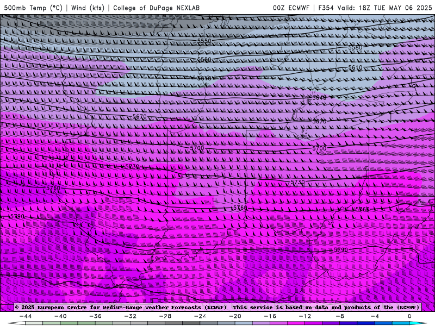
Task: Click the 'F354 Valid: 18Z TUE MAY 06 2025' text
Action: pyautogui.click(x=375, y=8)
